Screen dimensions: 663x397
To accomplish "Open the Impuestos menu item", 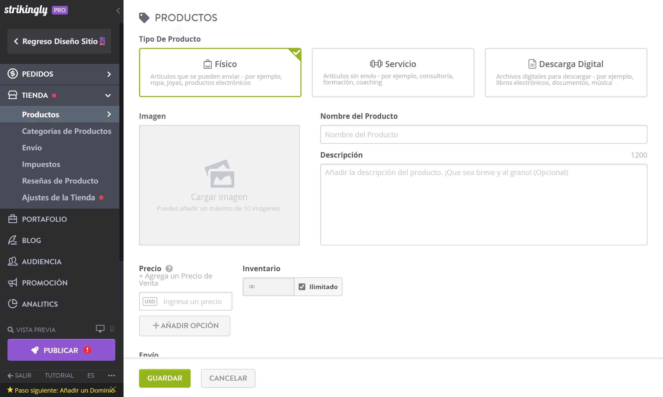I will [x=41, y=164].
